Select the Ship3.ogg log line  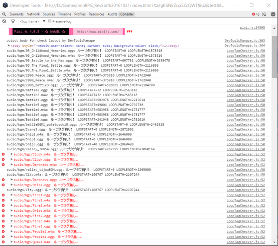click(70, 144)
